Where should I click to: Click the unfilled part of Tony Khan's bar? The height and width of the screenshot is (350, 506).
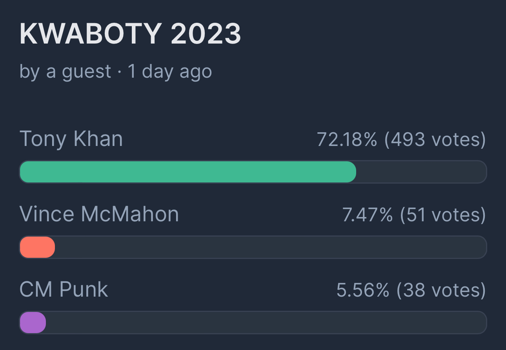click(420, 172)
